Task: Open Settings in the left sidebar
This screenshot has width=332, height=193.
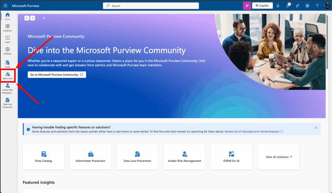Action: click(x=8, y=51)
